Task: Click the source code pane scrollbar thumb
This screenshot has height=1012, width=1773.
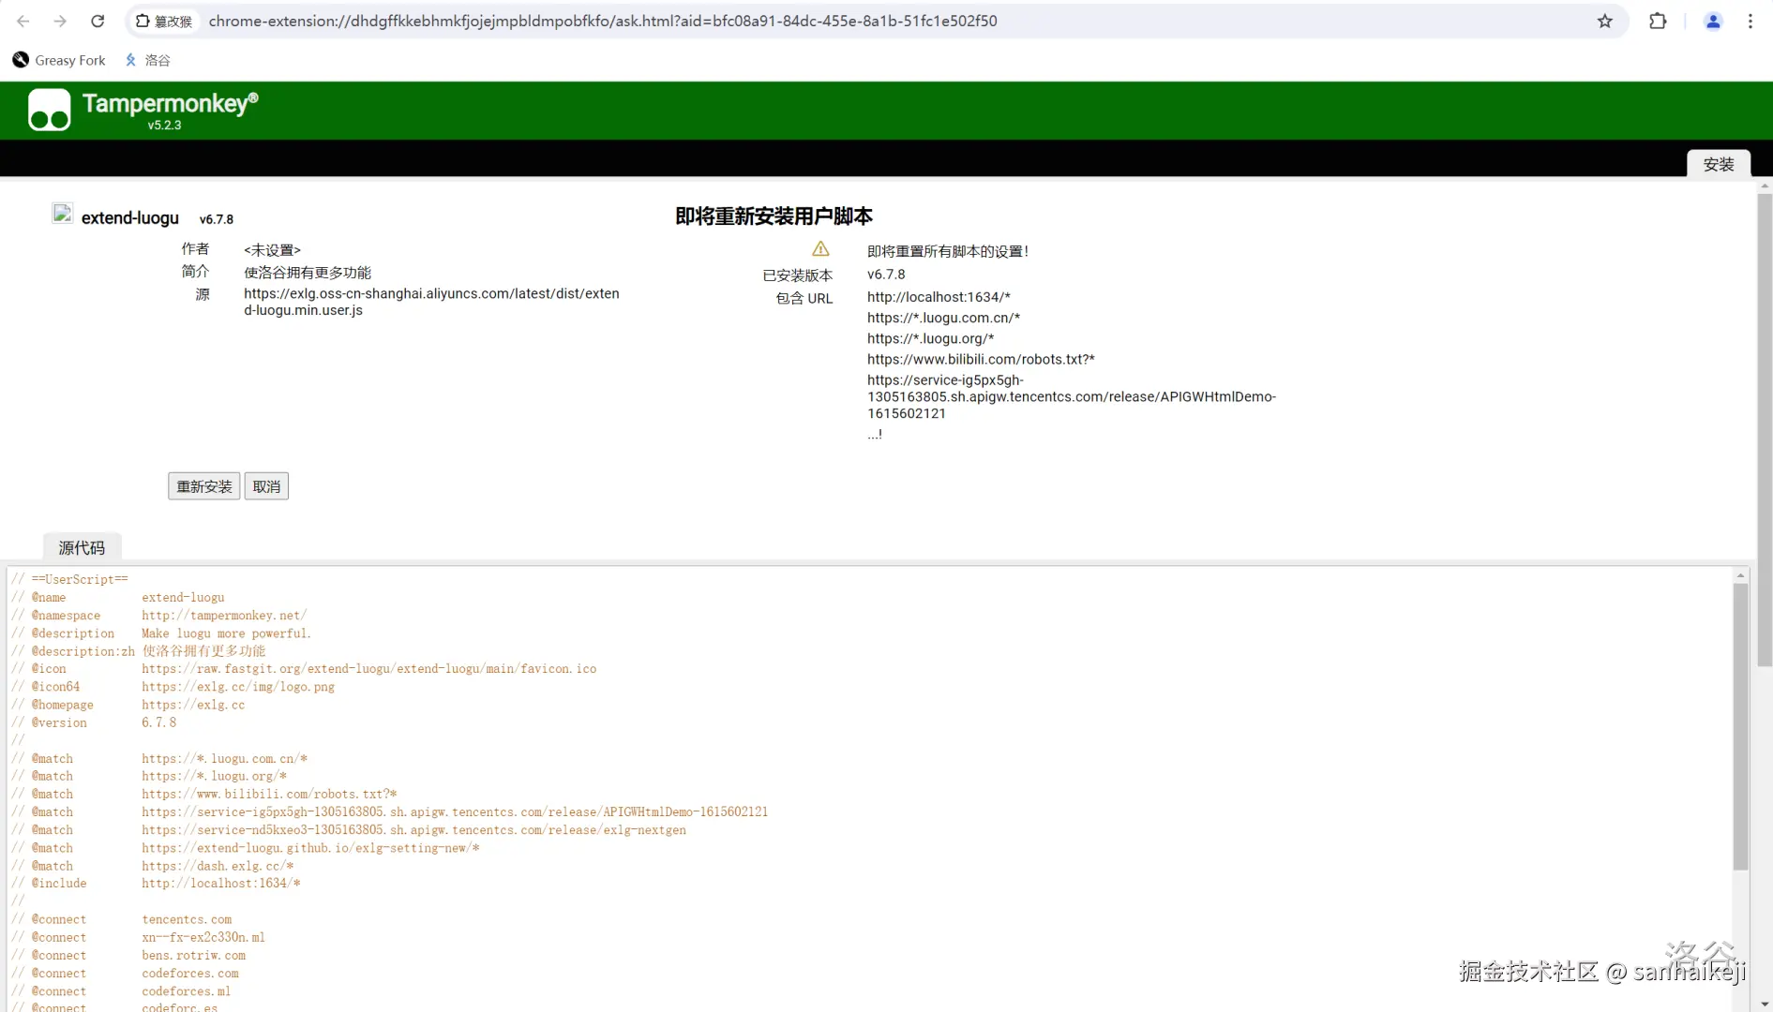Action: click(x=1740, y=727)
